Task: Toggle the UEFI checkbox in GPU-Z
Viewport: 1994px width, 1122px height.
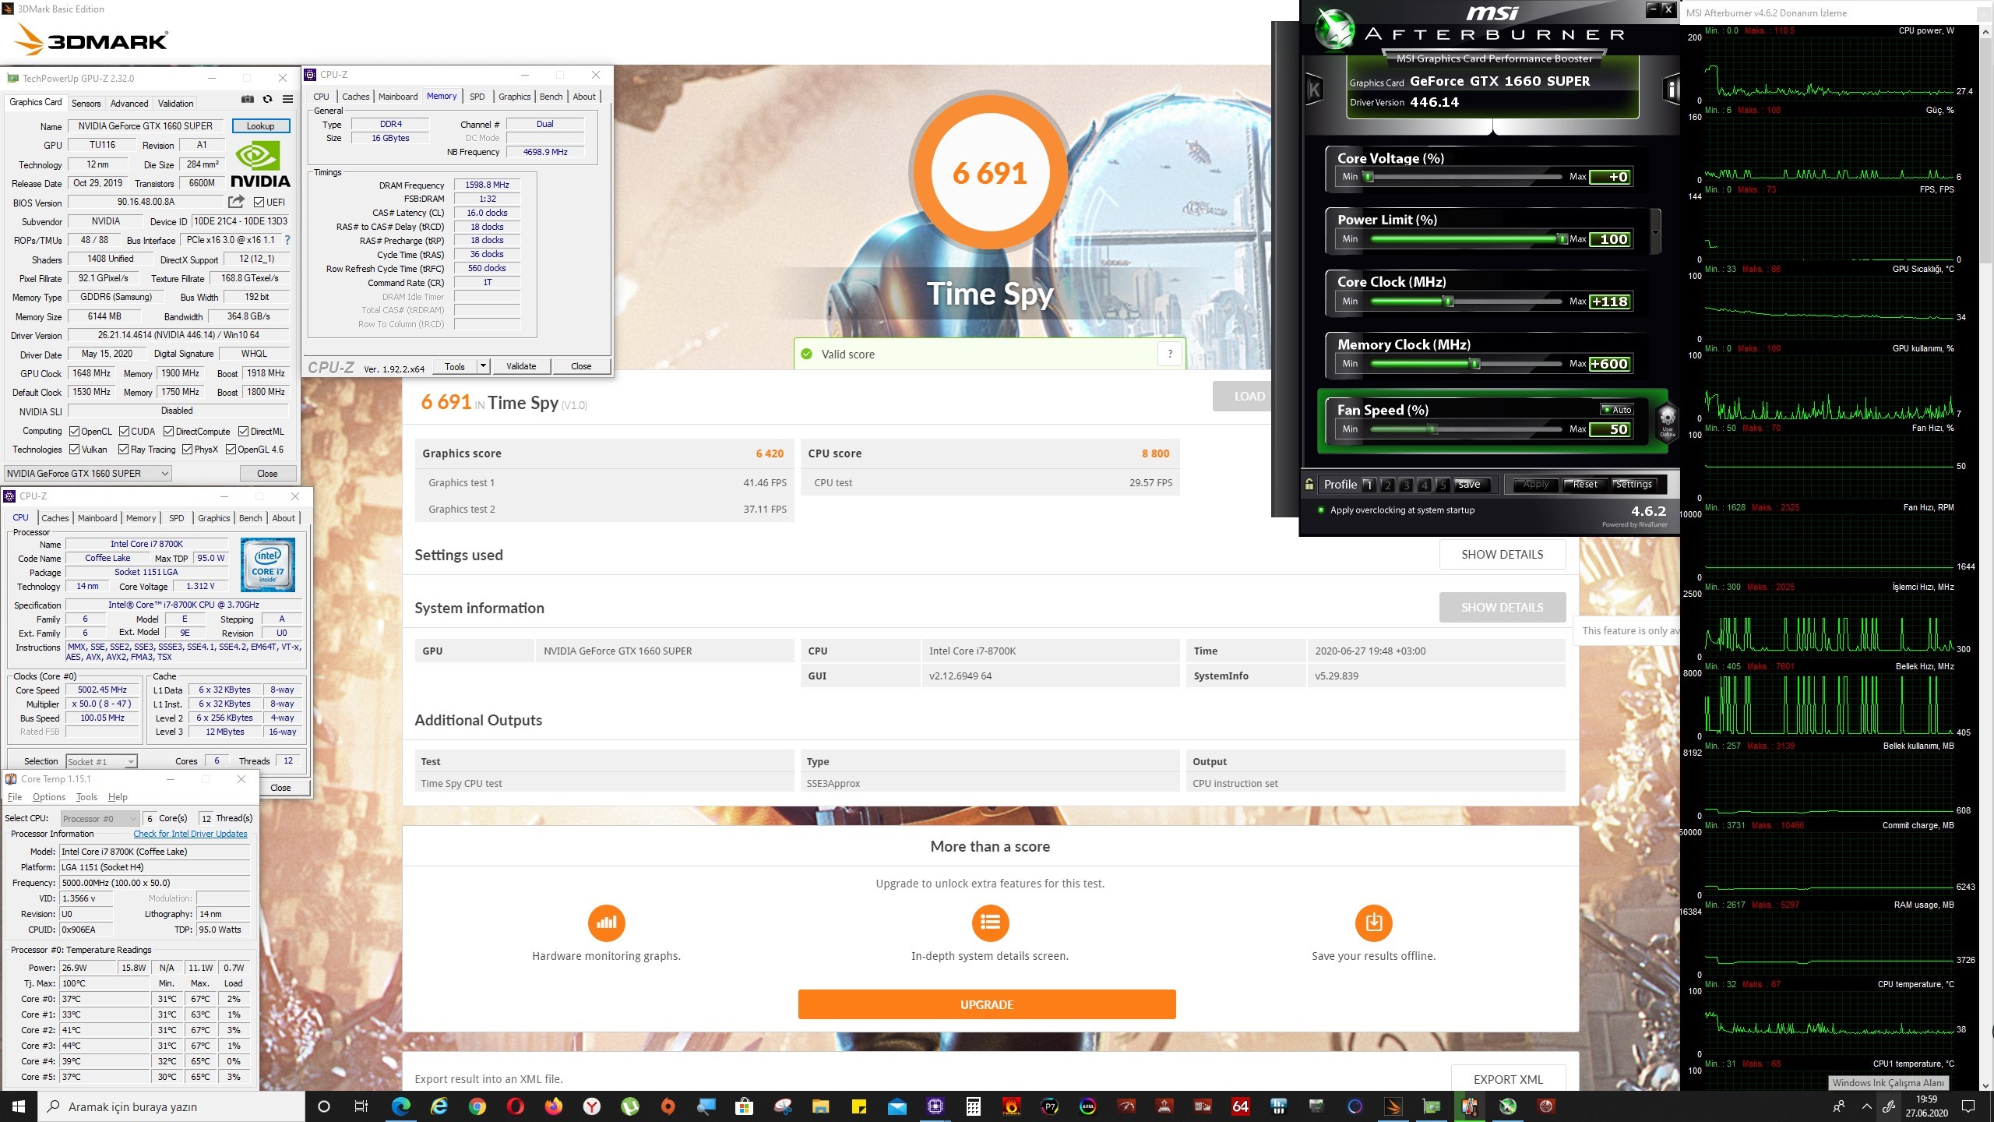Action: point(259,203)
